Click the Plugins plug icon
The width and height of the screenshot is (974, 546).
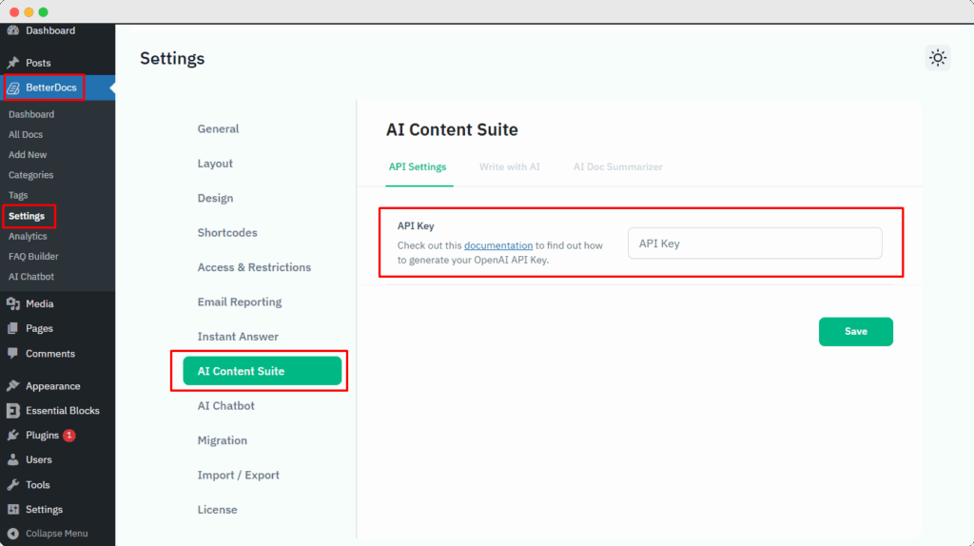click(13, 436)
